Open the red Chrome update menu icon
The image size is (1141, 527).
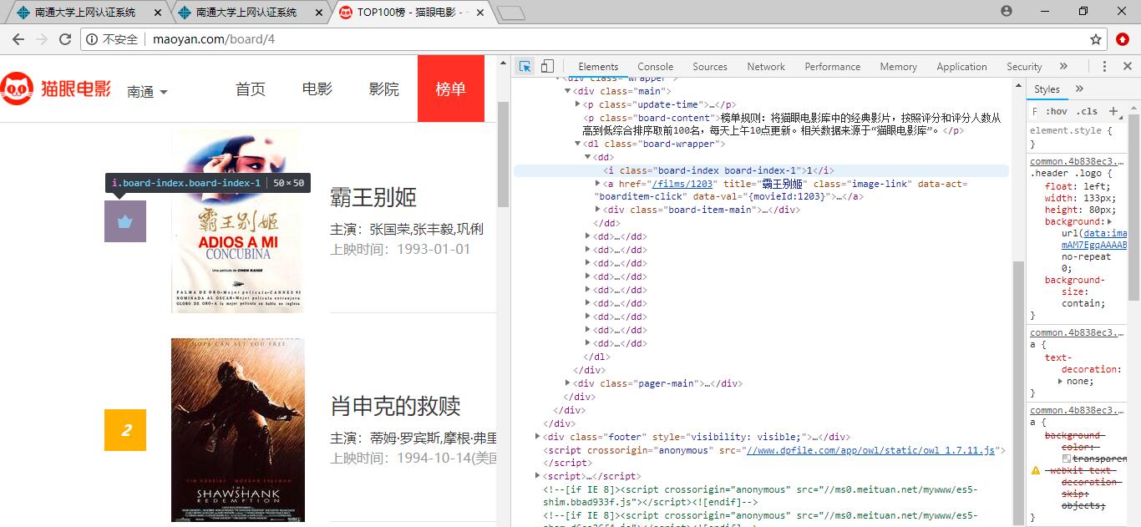[x=1123, y=39]
